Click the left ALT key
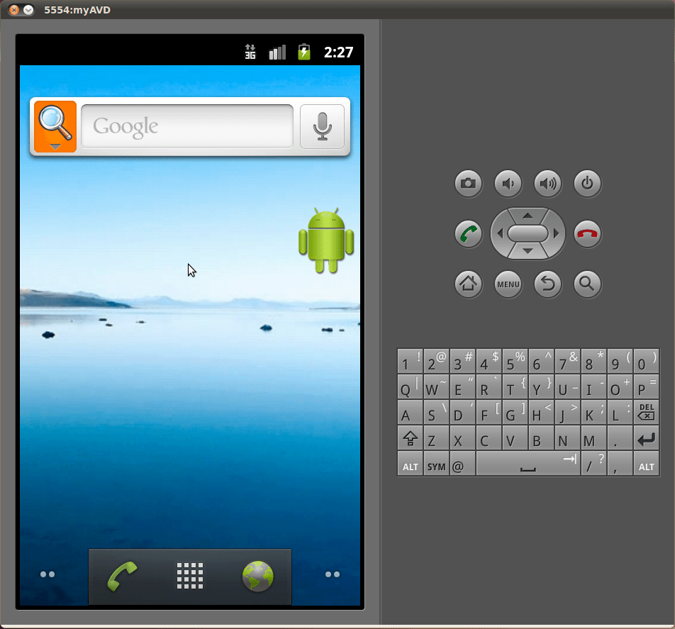 (410, 463)
